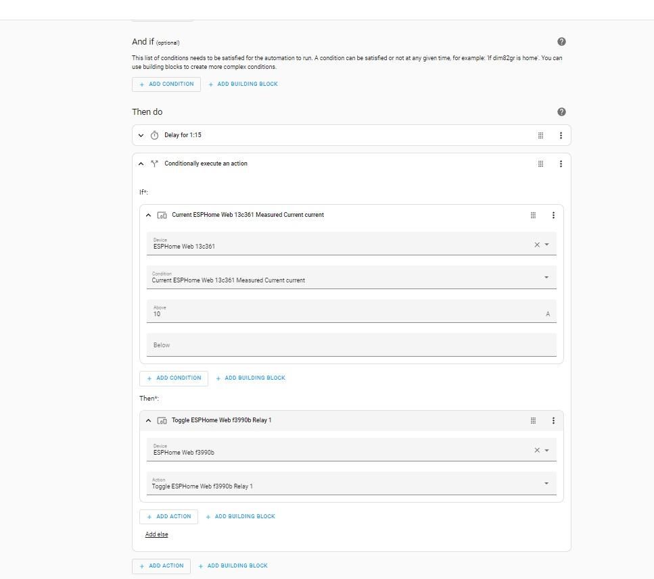Open ESPHome Web f3990b device dropdown arrow
The image size is (654, 579).
pos(546,450)
